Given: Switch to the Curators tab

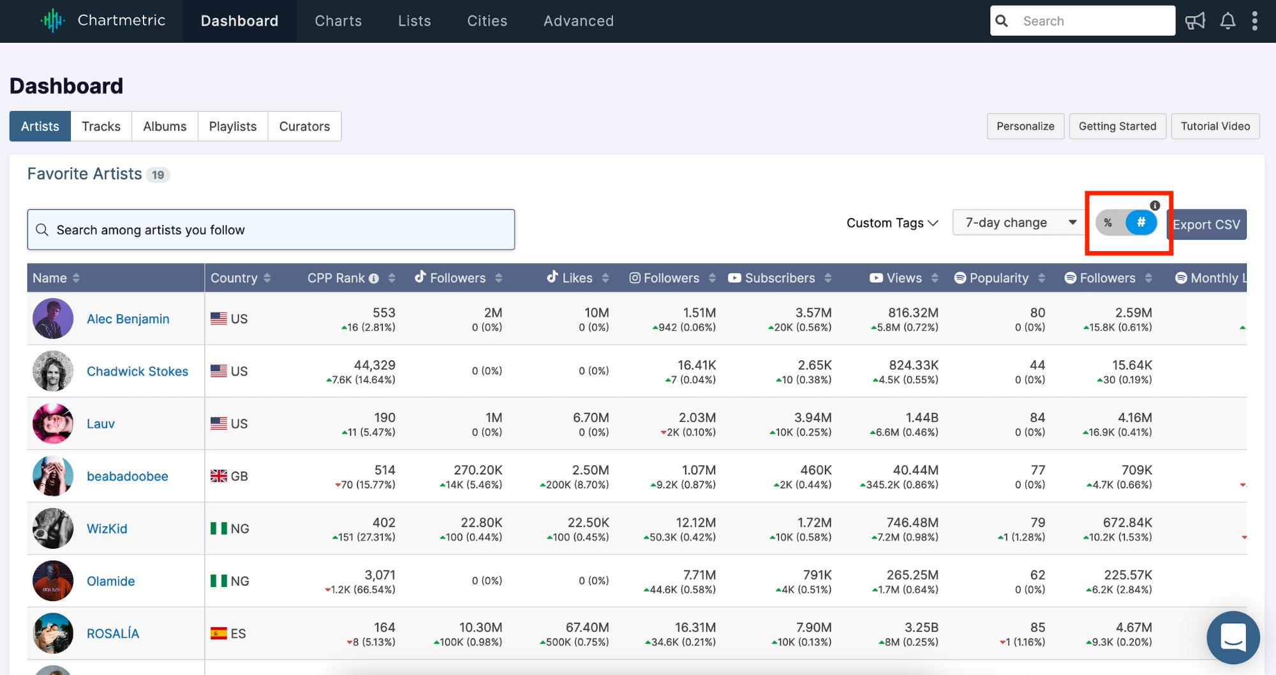Looking at the screenshot, I should point(304,126).
